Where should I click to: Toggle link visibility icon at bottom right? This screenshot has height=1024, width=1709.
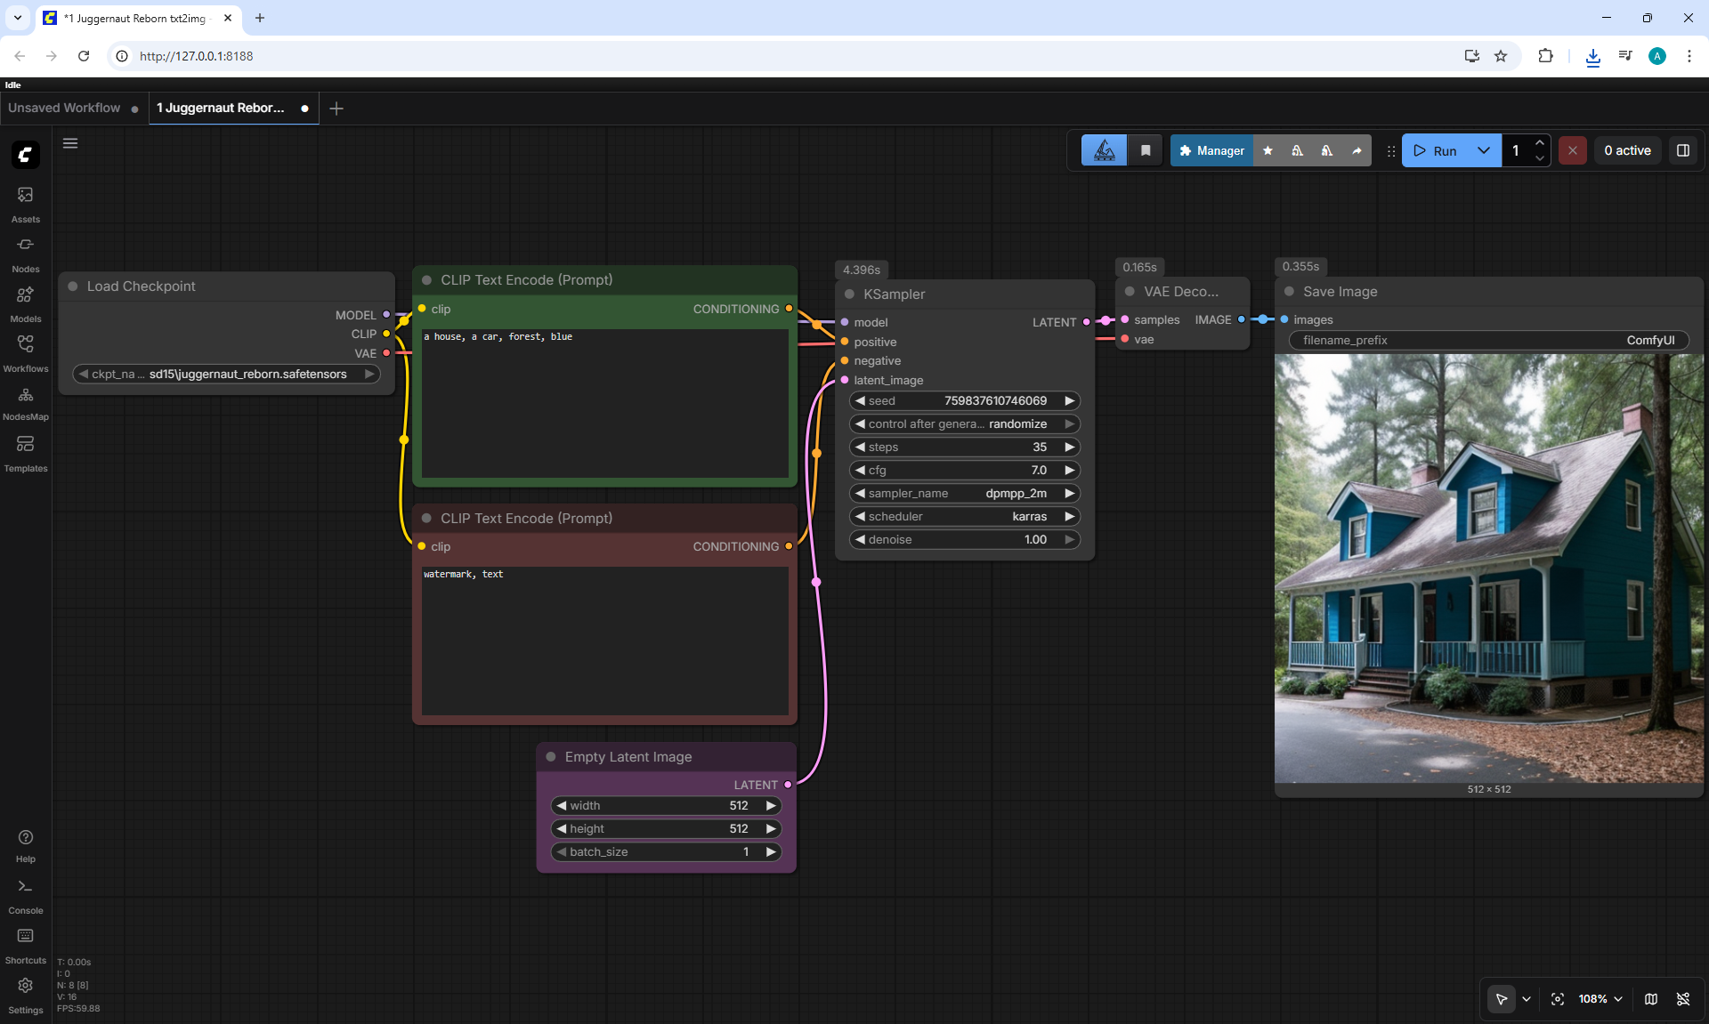coord(1683,999)
